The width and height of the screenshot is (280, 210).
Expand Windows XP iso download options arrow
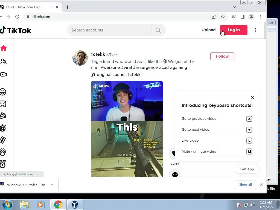[52, 185]
